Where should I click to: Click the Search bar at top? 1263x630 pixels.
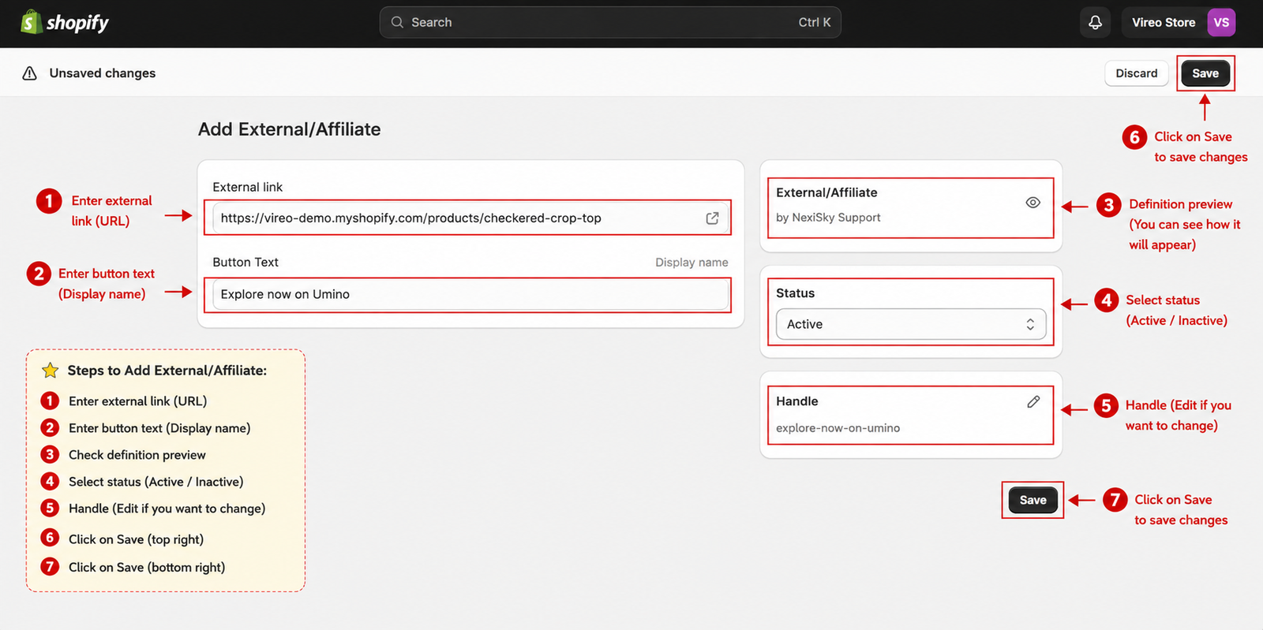610,22
